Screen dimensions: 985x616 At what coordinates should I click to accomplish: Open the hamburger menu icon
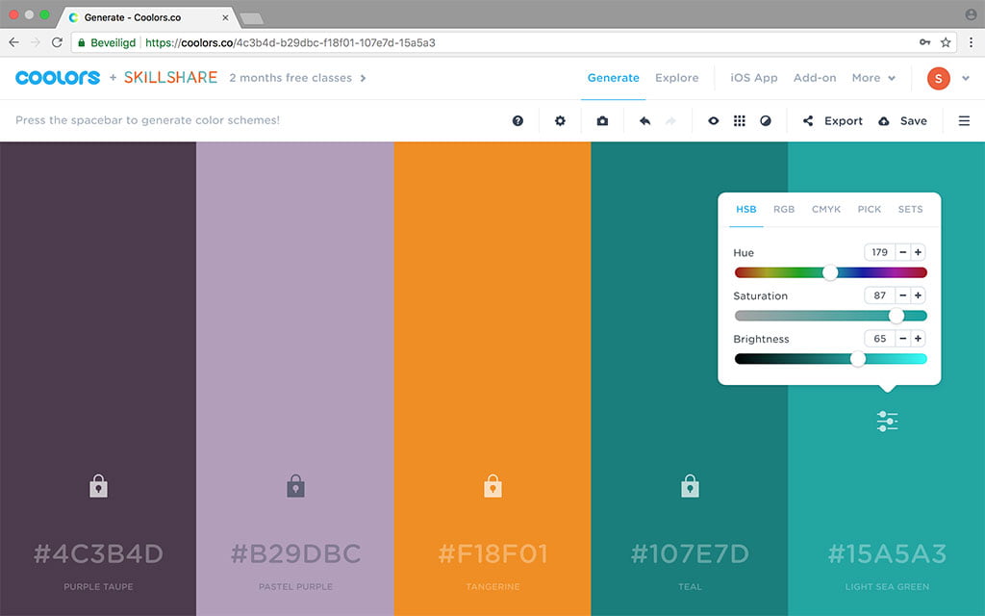964,121
